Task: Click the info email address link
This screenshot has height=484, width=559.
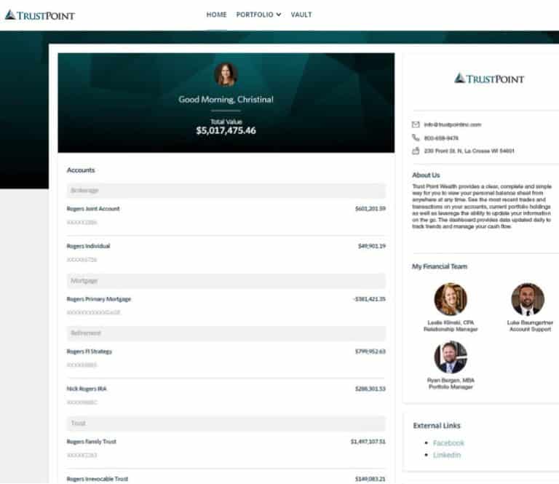Action: pos(453,124)
